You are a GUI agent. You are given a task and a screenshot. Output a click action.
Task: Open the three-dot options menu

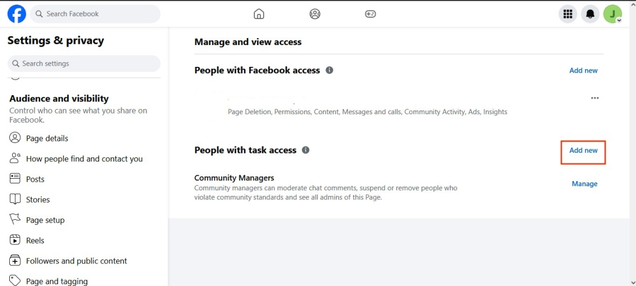click(x=595, y=98)
